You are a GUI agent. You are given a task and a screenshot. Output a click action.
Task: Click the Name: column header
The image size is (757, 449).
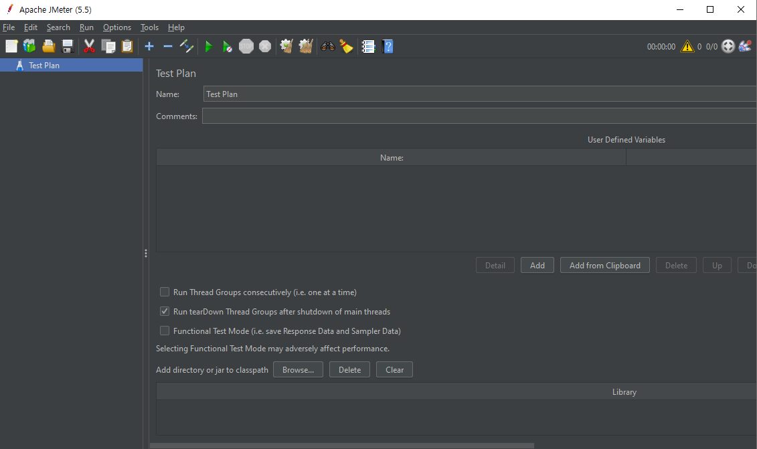tap(392, 157)
